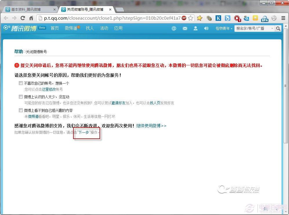Click the yellow square extension icon
The height and width of the screenshot is (215, 289).
click(x=255, y=18)
